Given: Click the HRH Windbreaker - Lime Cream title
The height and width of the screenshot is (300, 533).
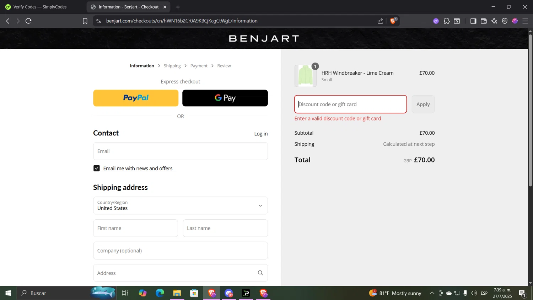Looking at the screenshot, I should tap(357, 73).
